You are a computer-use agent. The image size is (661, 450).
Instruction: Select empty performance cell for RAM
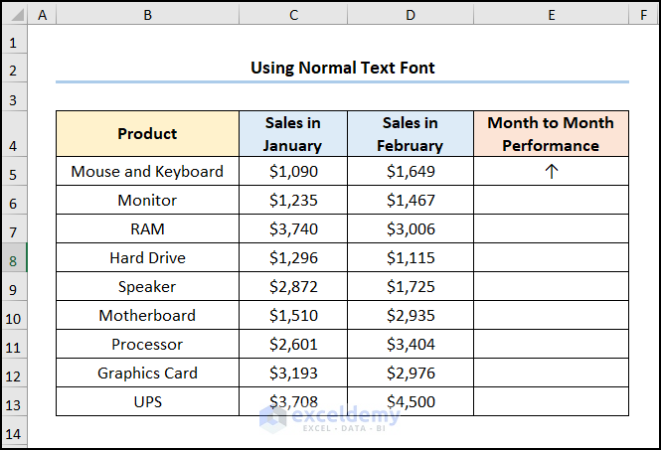click(552, 228)
